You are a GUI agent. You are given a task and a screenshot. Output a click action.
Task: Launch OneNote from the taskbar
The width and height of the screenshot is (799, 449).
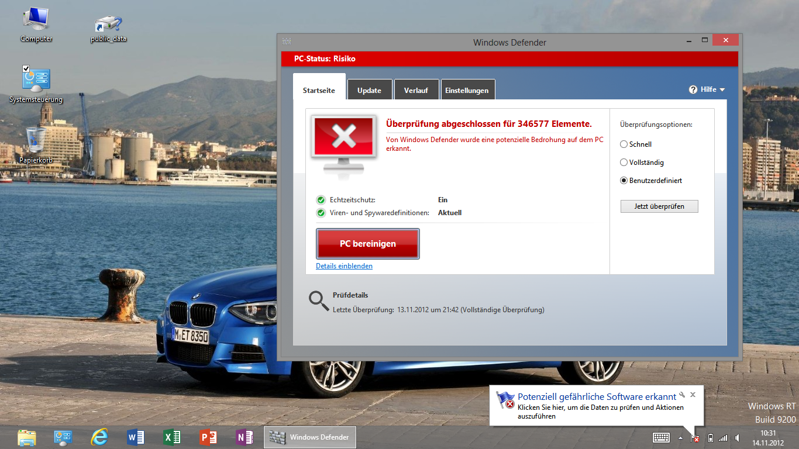(x=244, y=437)
